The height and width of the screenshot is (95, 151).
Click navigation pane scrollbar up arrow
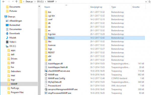point(39,7)
